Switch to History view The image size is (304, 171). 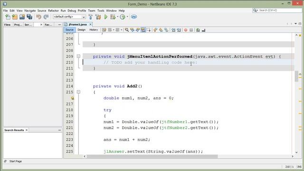click(x=94, y=30)
